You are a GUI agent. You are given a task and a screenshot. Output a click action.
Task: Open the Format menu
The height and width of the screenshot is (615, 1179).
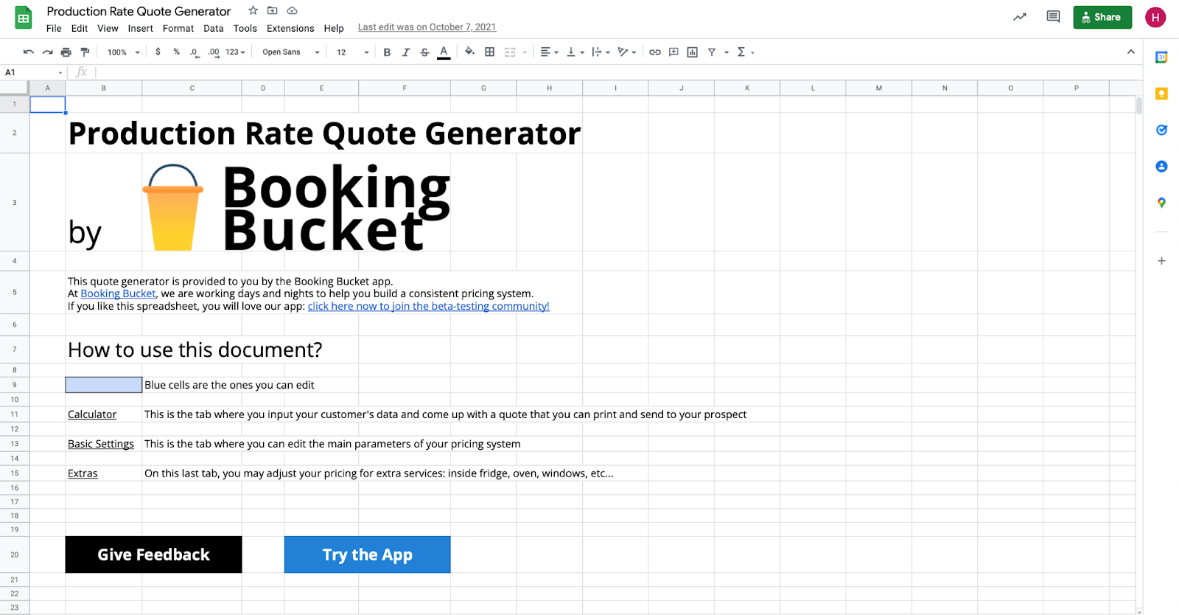(178, 29)
